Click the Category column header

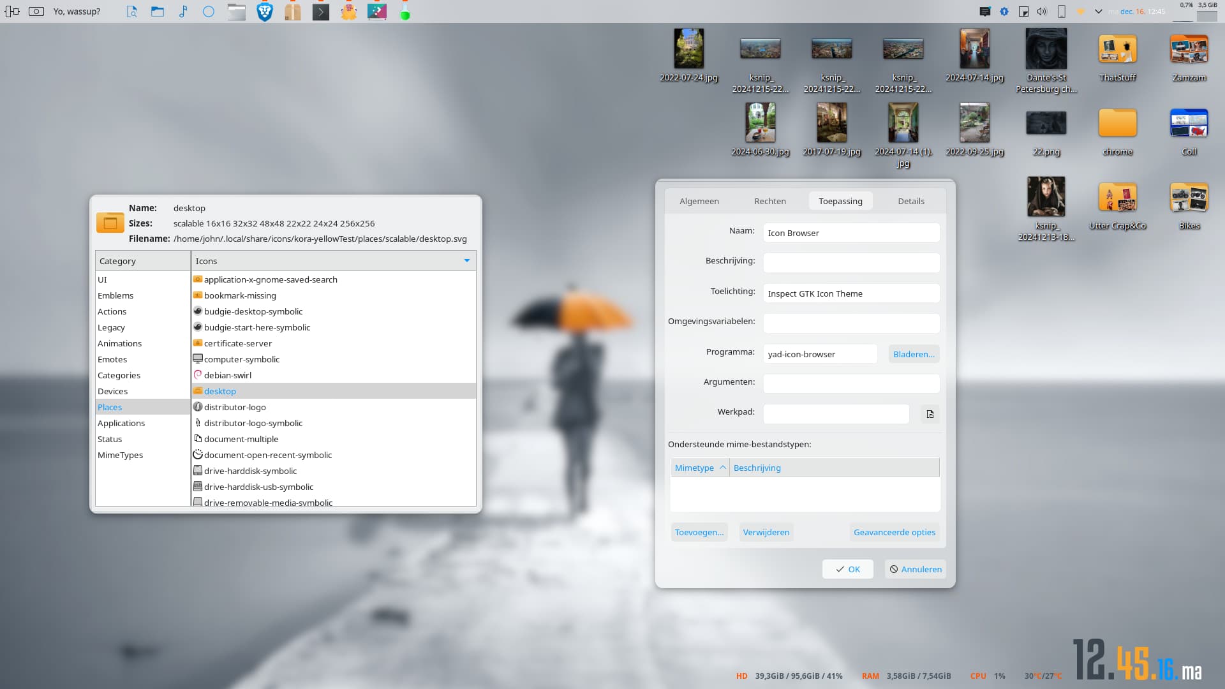tap(143, 261)
